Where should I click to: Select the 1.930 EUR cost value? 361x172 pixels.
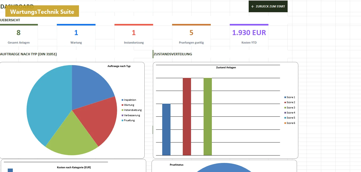(x=249, y=33)
